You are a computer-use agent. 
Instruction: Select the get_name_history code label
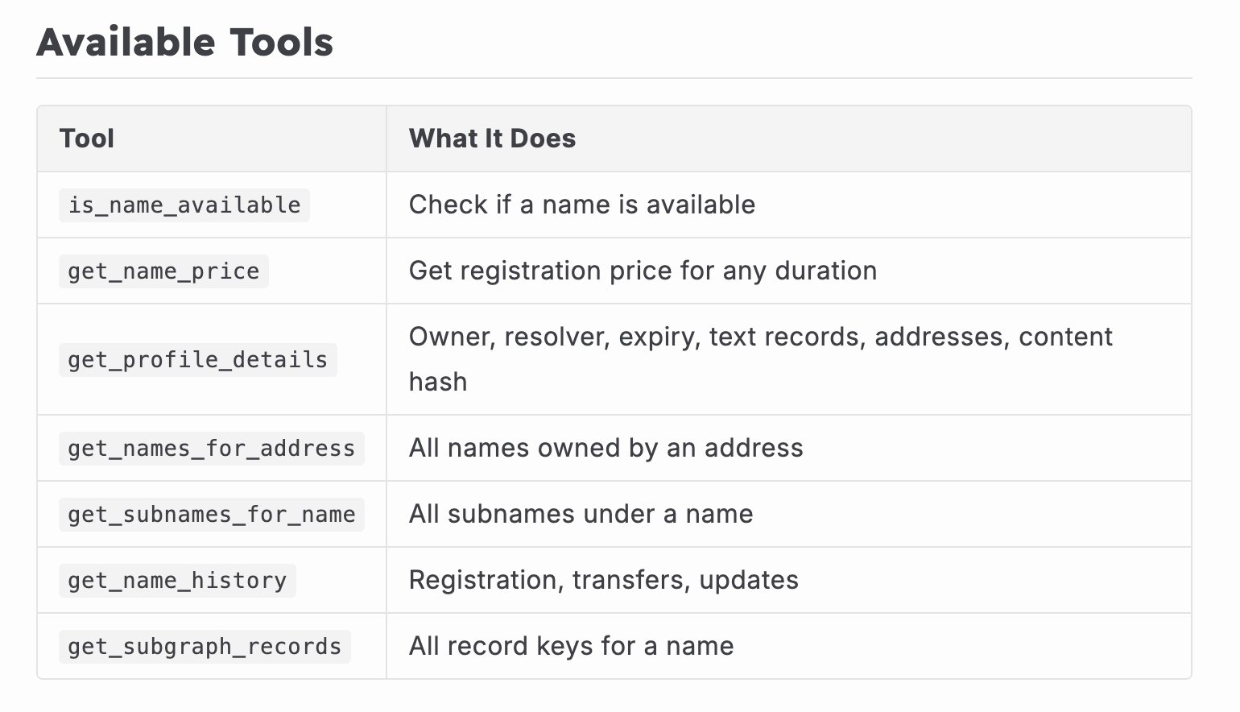coord(177,581)
